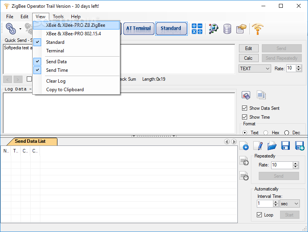
Task: Decrease the Interval Time spinner
Action: [276, 206]
